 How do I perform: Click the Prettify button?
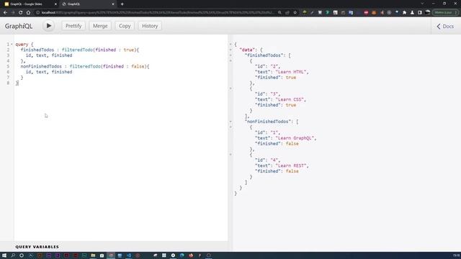tap(73, 26)
